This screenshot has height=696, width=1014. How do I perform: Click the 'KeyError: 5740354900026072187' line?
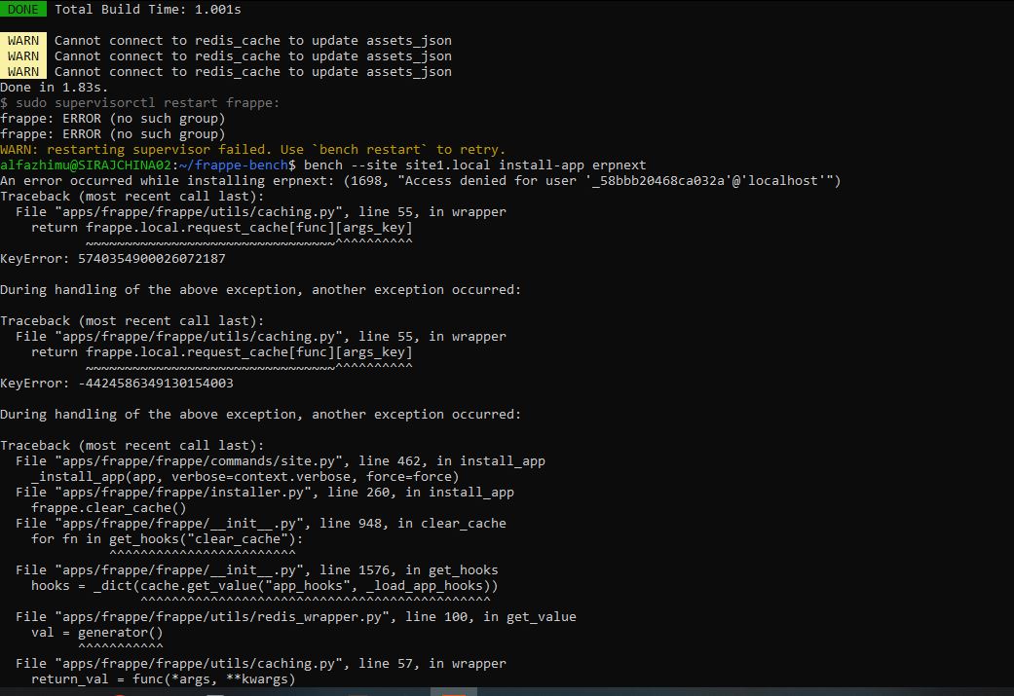coord(113,259)
